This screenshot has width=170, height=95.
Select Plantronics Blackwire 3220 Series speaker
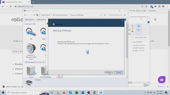point(31,51)
